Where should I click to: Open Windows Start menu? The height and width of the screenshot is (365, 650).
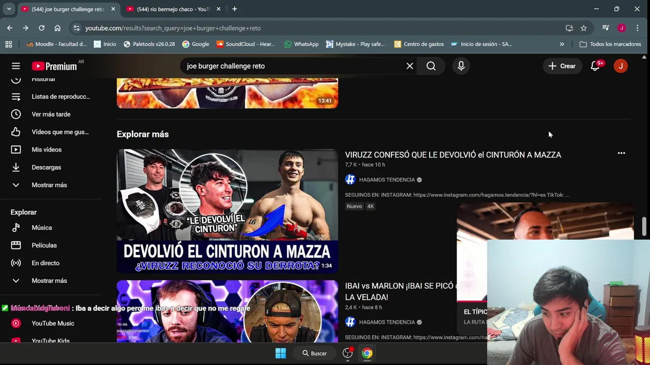tap(280, 353)
